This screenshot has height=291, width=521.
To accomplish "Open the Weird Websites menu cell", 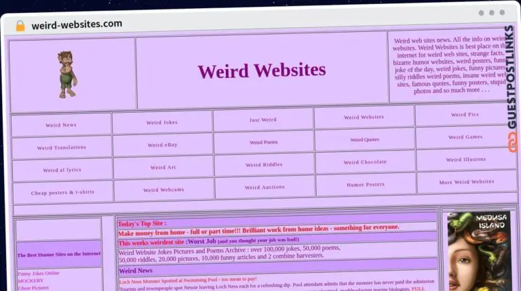I will (x=364, y=117).
